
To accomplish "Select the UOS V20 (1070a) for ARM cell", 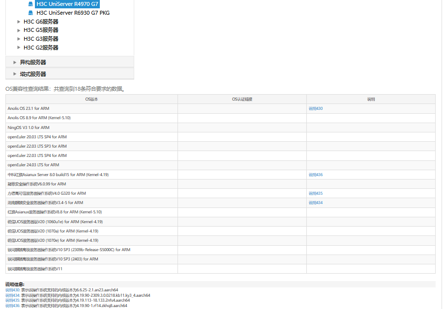I will click(91, 231).
